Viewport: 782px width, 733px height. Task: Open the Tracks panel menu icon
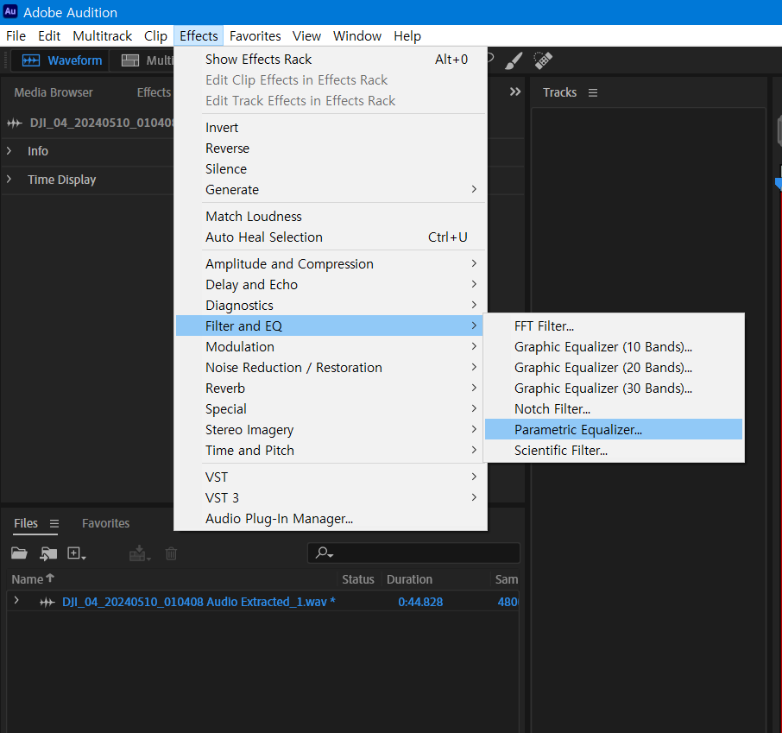[x=592, y=92]
